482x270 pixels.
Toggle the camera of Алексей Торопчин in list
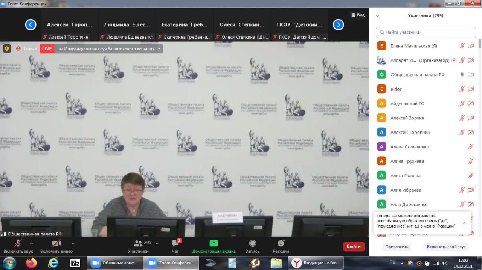471,132
